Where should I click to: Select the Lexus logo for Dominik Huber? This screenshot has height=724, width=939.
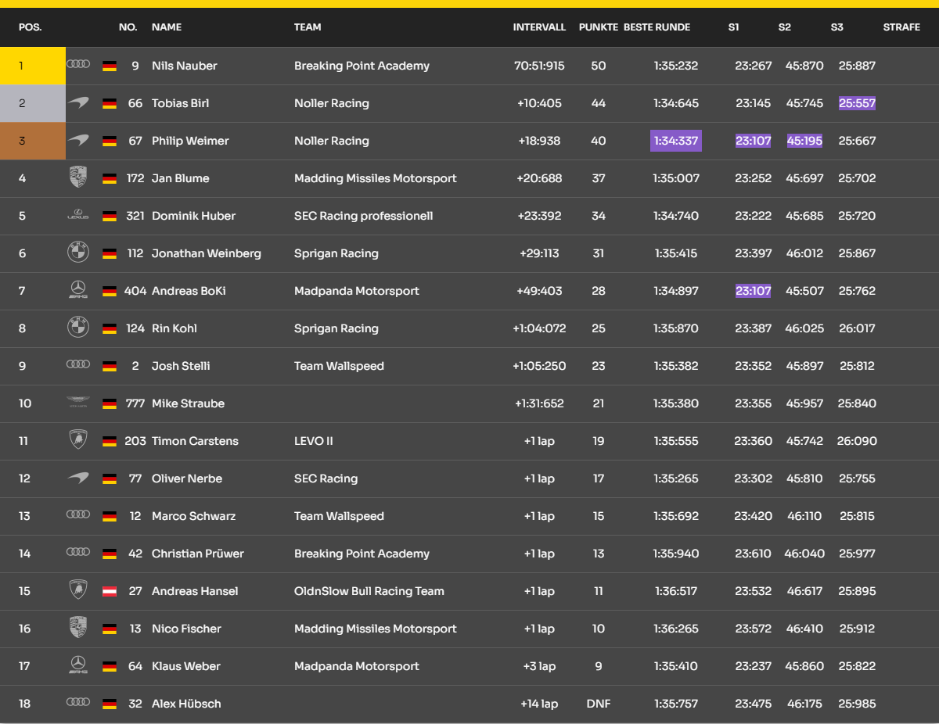point(78,215)
